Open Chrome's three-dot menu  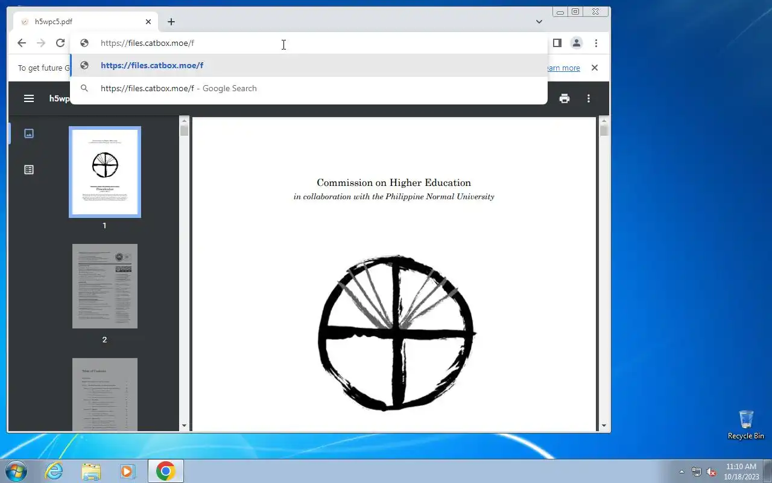[x=596, y=43]
